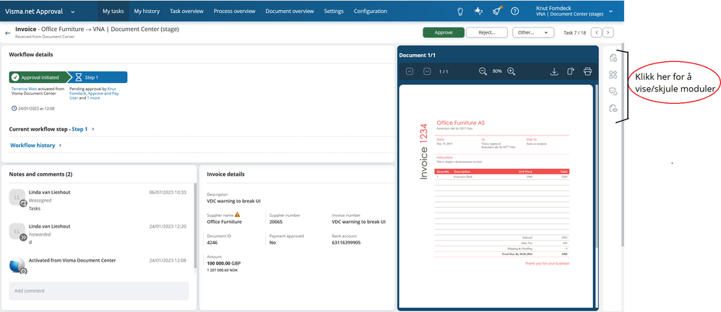Toggle first sidebar module icon with clock

pos(613,58)
